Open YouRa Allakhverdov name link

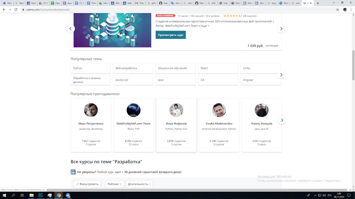(x=219, y=124)
